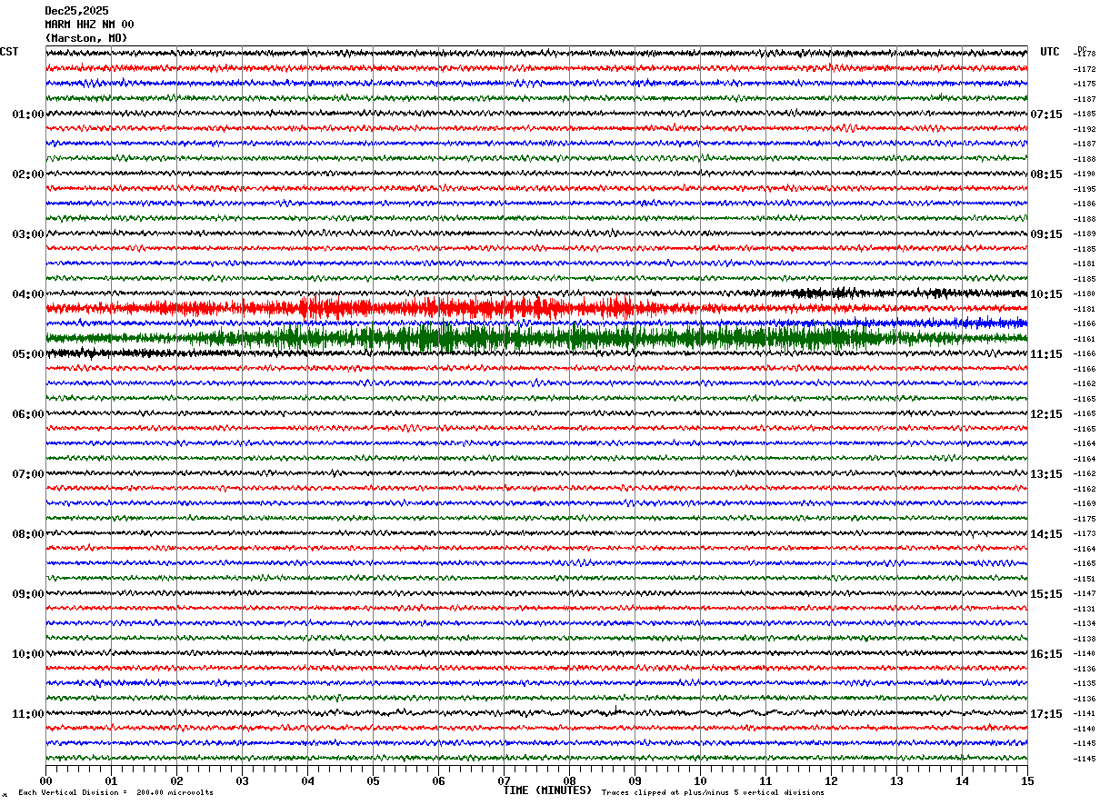This screenshot has width=1100, height=805.
Task: Click the DC offset value -1172
Action: (1085, 69)
